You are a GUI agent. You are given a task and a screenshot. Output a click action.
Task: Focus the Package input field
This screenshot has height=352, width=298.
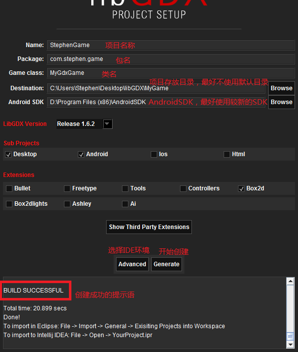tap(171, 59)
